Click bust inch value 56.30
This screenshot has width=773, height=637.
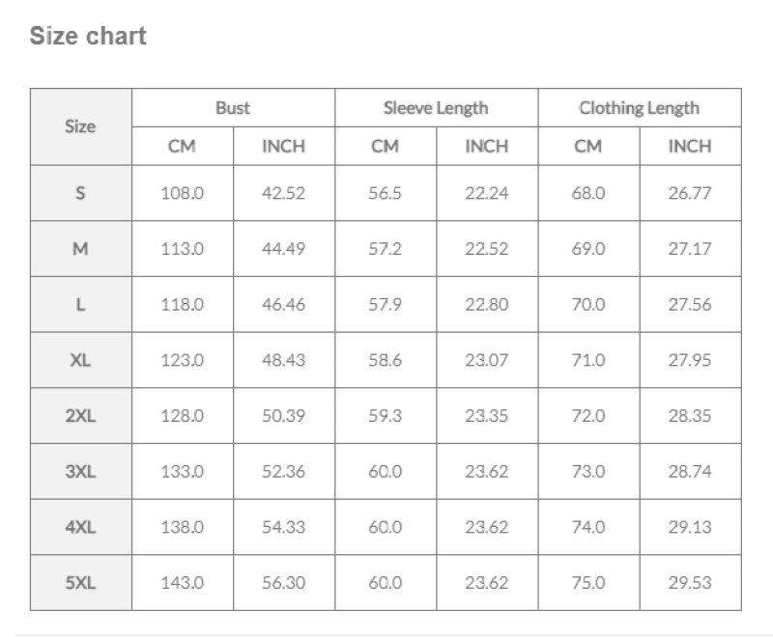click(x=283, y=582)
